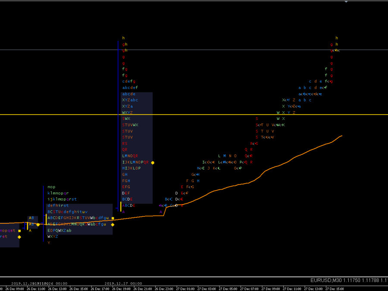Viewport: 388px width, 291px height.
Task: Click the yellow diamond beside the IJKLMNOPQR row
Action: 153,163
